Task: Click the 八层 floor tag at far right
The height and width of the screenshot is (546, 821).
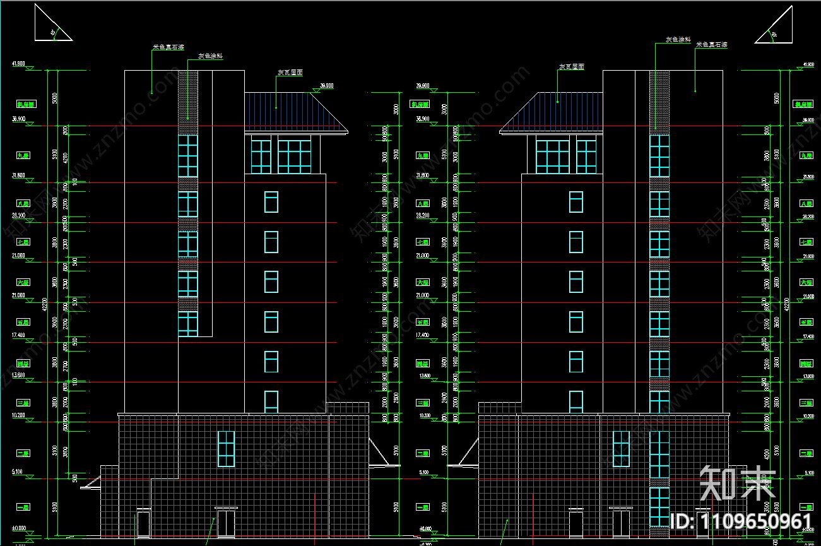Action: click(806, 204)
